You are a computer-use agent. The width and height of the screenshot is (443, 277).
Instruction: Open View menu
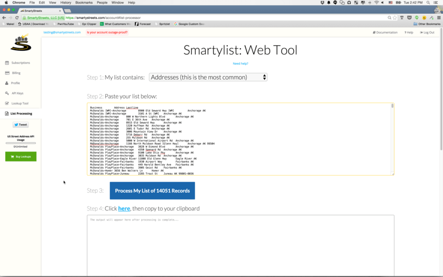click(x=53, y=3)
